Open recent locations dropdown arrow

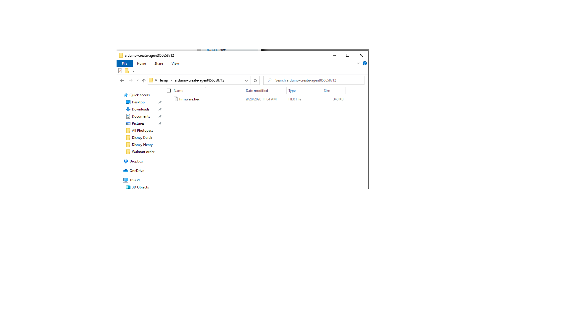tap(138, 80)
